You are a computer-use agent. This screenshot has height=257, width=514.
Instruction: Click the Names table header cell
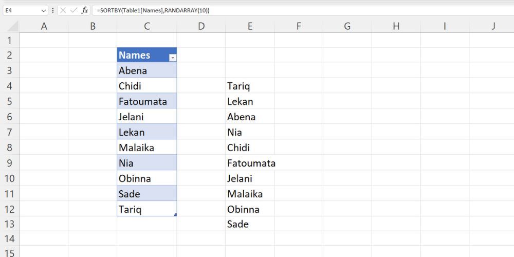click(x=141, y=55)
